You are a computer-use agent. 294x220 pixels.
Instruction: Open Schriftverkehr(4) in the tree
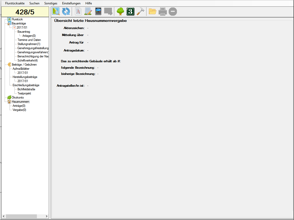point(28,60)
